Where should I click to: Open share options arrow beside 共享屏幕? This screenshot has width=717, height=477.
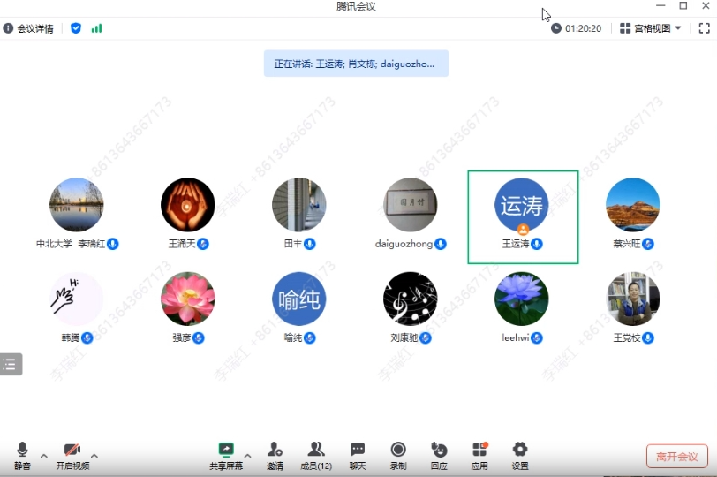click(248, 456)
